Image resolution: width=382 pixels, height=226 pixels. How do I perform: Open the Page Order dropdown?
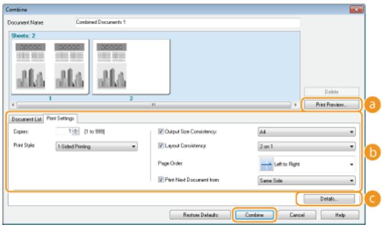point(307,164)
